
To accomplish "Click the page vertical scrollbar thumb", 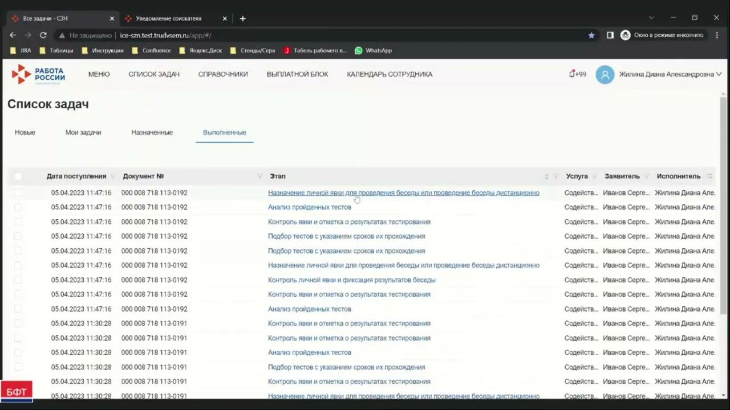I will tap(724, 205).
